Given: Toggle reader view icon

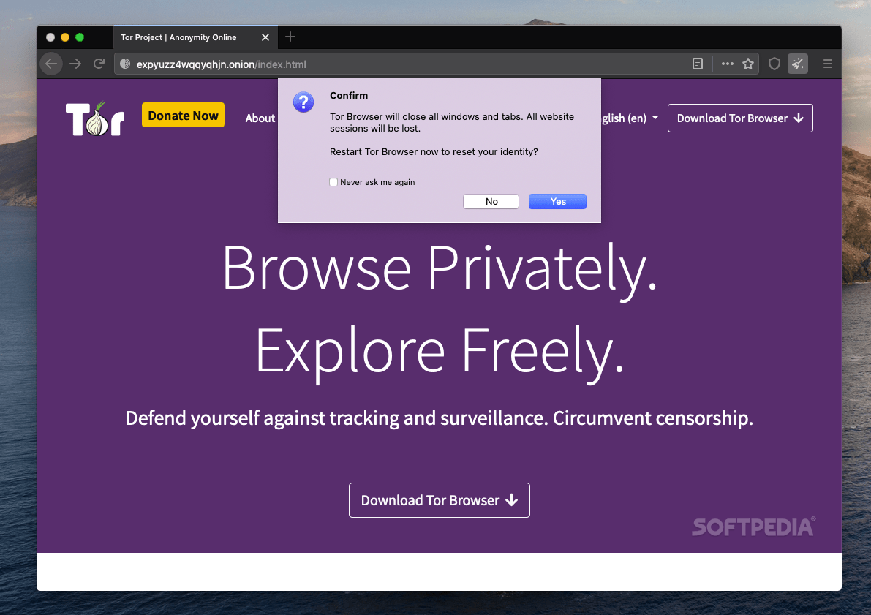Looking at the screenshot, I should tap(698, 64).
